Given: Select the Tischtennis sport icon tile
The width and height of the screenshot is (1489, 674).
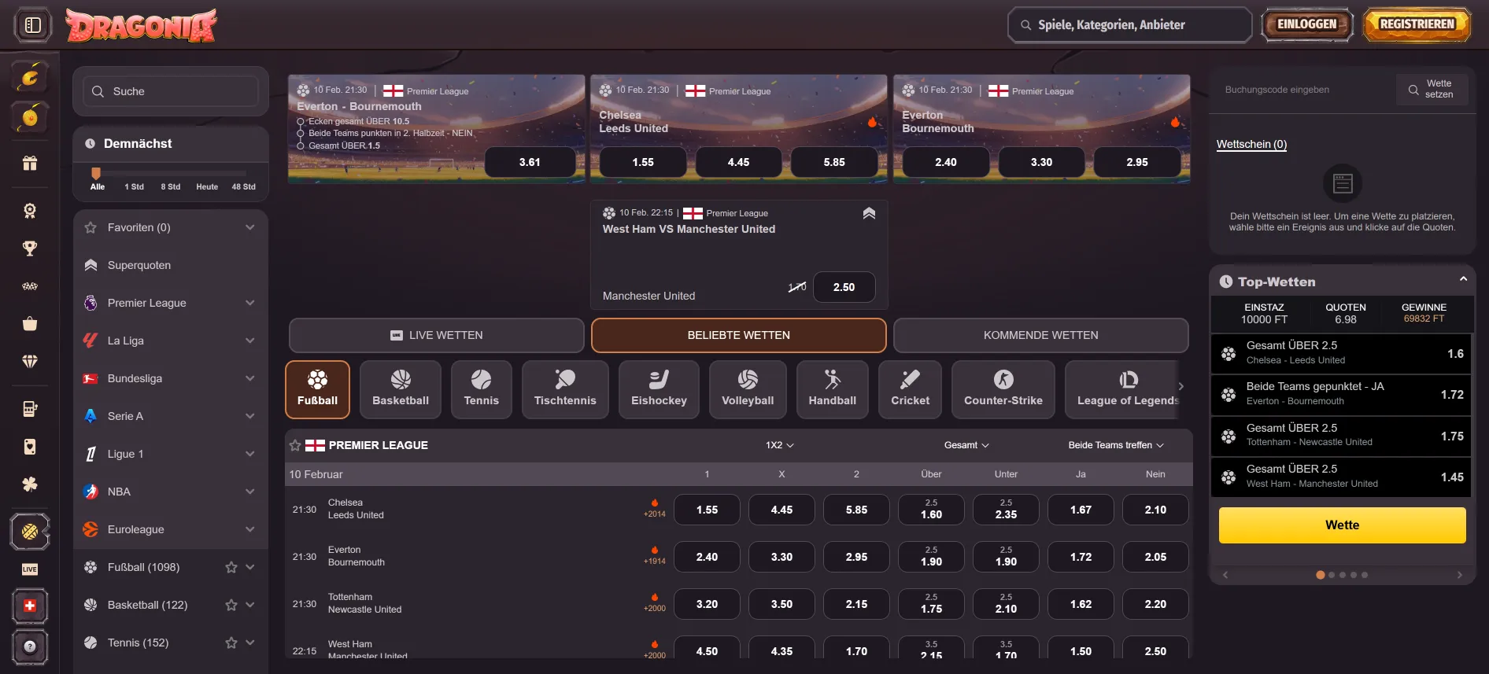Looking at the screenshot, I should click(x=565, y=389).
